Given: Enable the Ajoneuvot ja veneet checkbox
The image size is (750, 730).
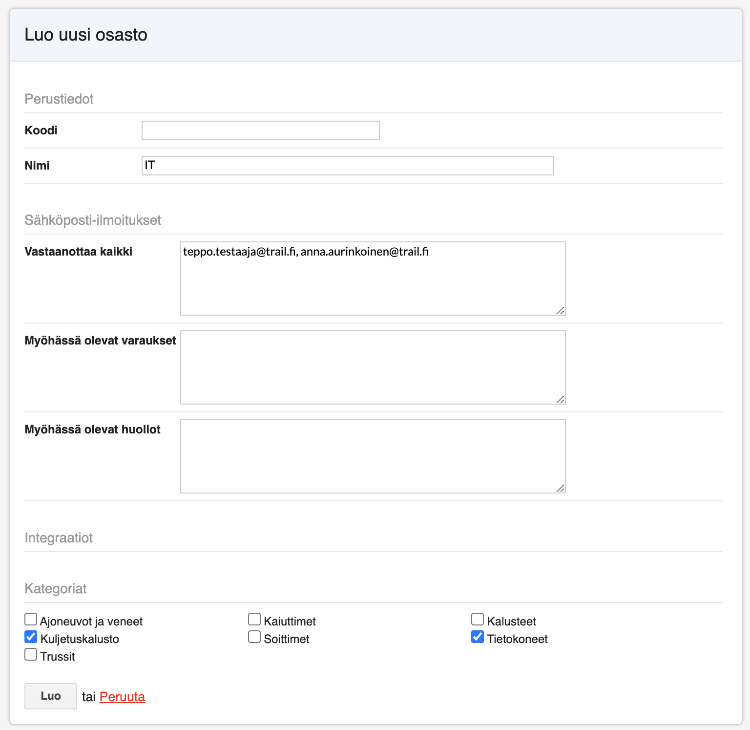Looking at the screenshot, I should pyautogui.click(x=31, y=620).
